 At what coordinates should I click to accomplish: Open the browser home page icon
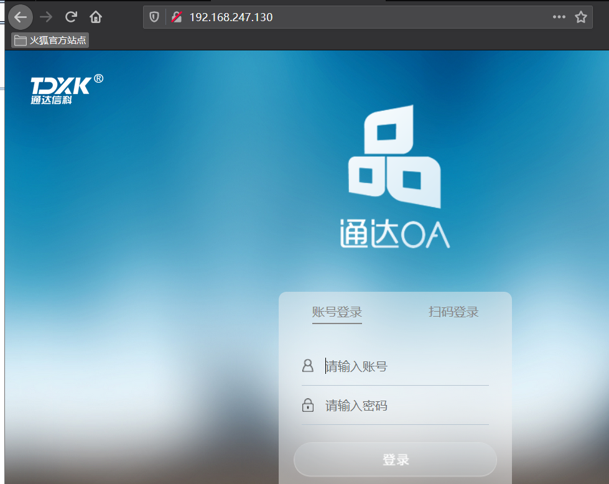(x=96, y=17)
